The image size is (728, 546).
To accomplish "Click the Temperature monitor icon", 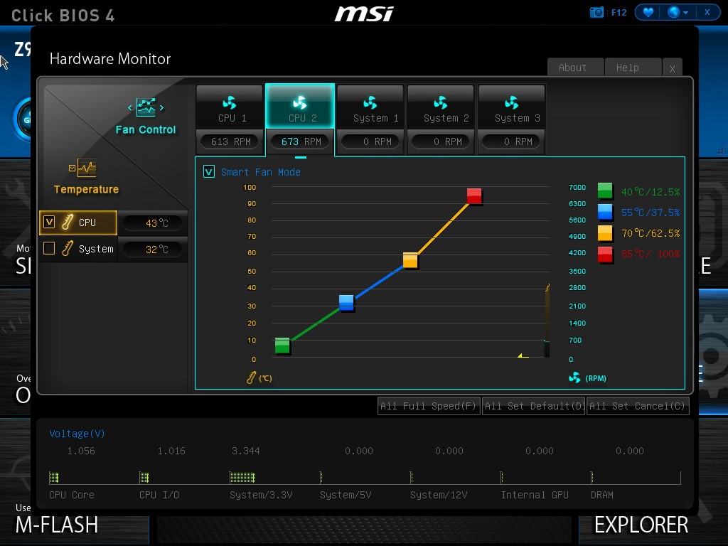I will [85, 168].
